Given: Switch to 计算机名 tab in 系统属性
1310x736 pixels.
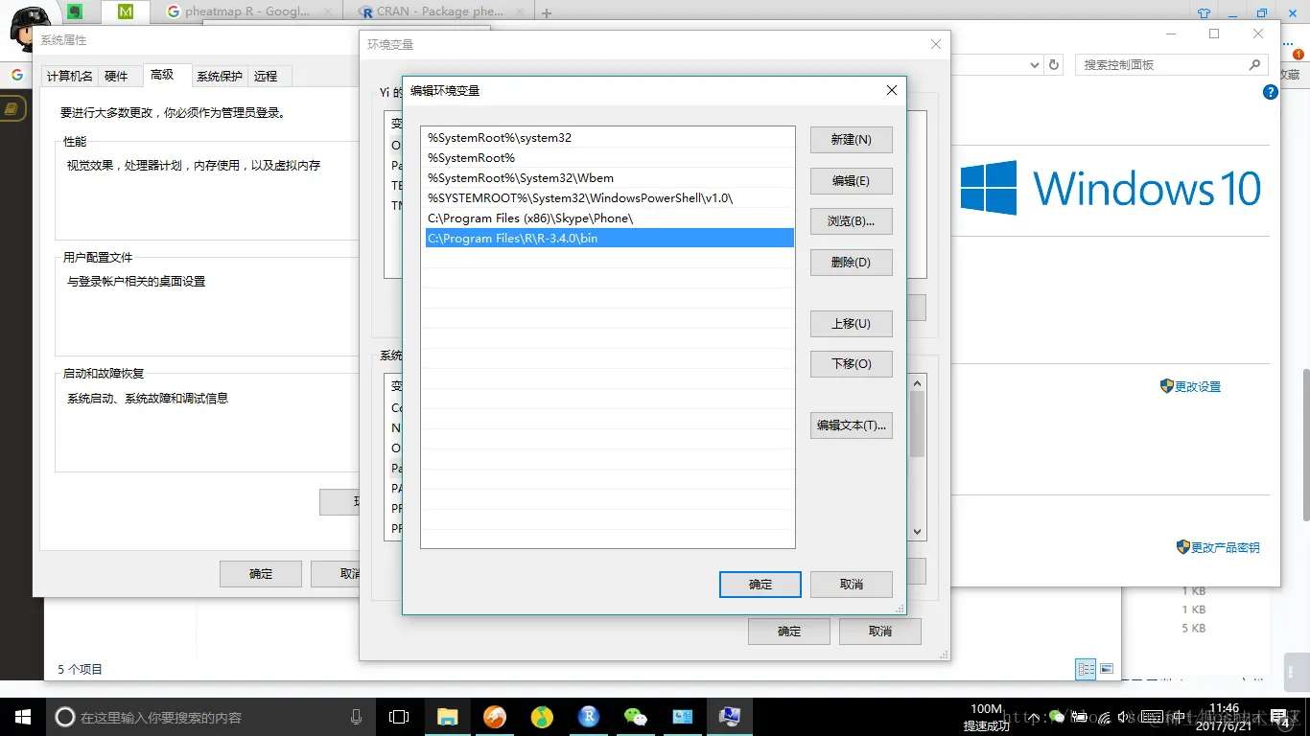Looking at the screenshot, I should pos(70,77).
